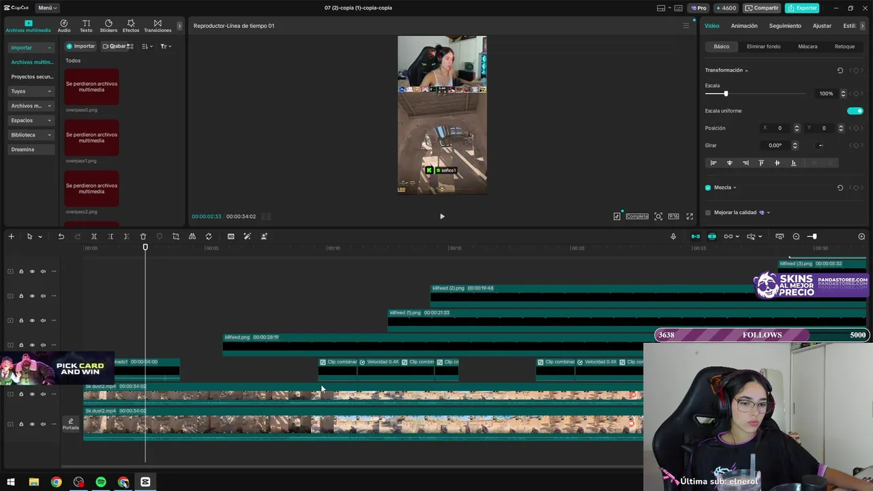Switch to the Ajustar tab

(x=822, y=26)
